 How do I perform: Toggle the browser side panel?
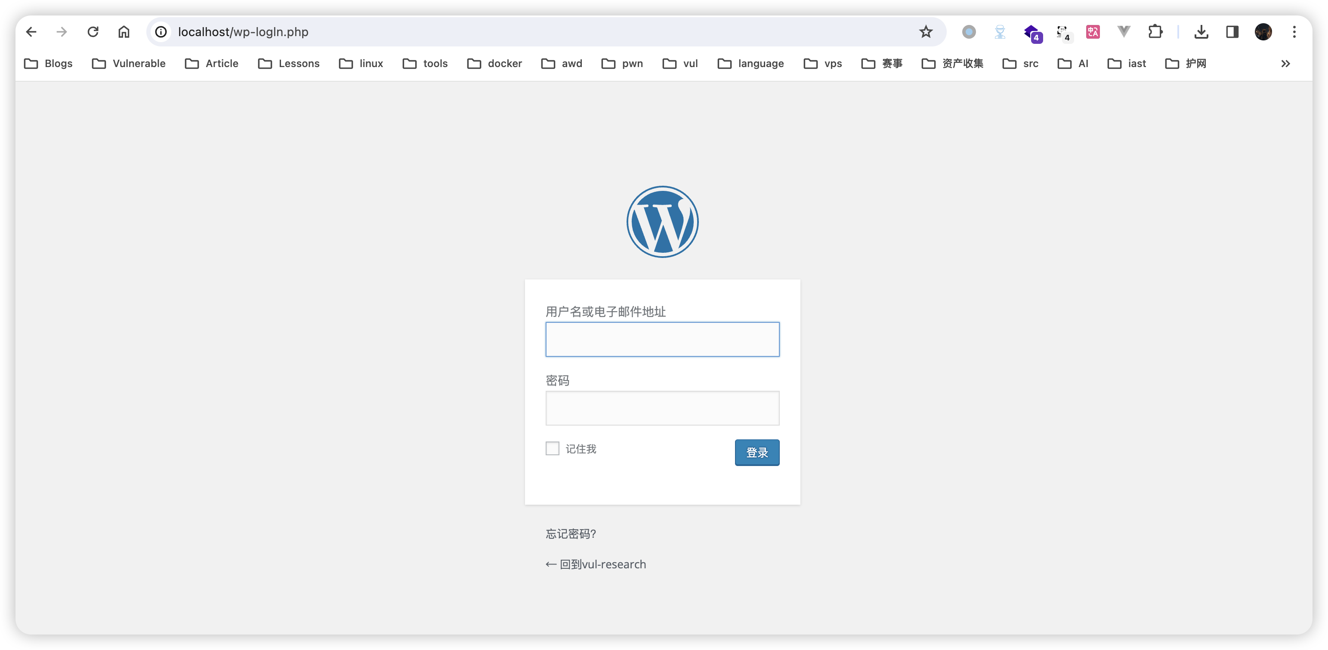click(x=1232, y=32)
